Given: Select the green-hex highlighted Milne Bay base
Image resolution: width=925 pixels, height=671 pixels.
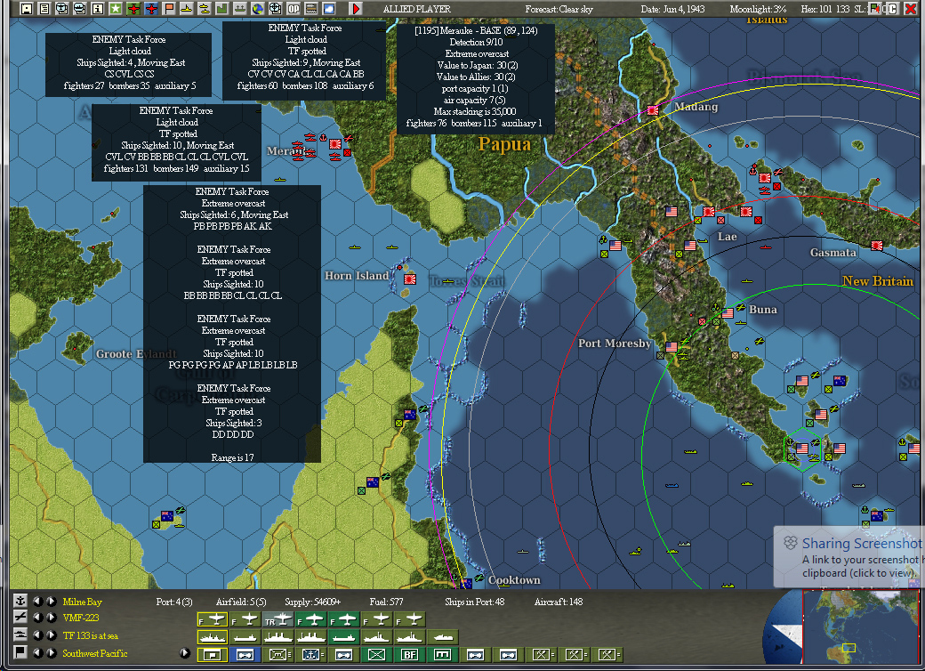Looking at the screenshot, I should tap(801, 449).
